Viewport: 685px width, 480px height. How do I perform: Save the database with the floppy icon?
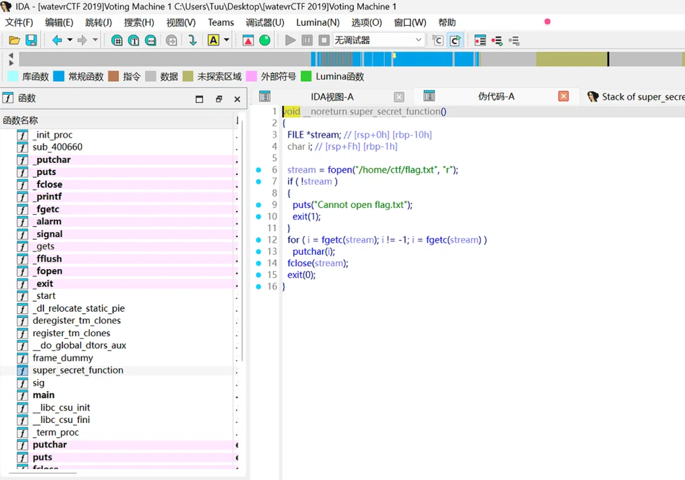pyautogui.click(x=31, y=40)
